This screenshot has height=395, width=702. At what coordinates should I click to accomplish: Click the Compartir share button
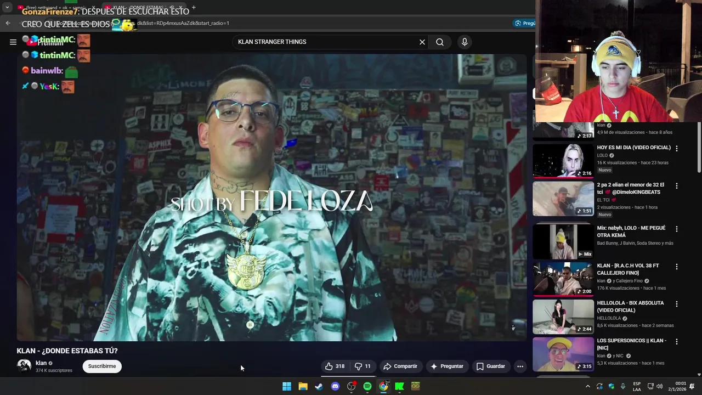(x=400, y=366)
